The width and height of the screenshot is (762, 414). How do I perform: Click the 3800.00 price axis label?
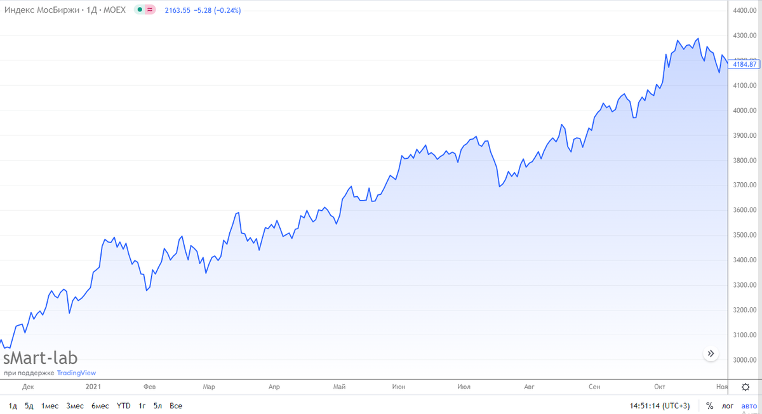coord(745,161)
